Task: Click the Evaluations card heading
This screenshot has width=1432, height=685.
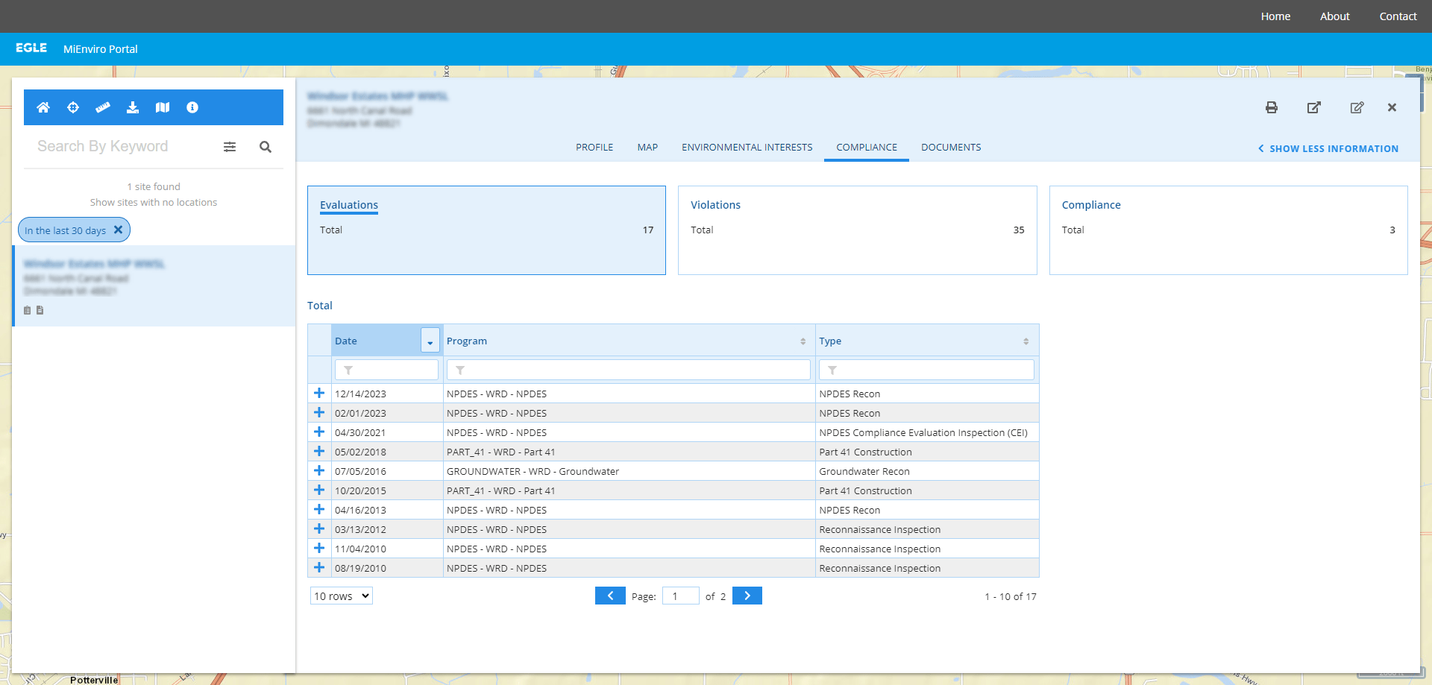Action: coord(349,205)
